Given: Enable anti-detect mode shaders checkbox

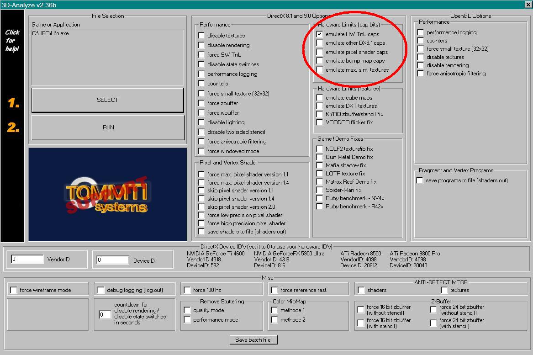Looking at the screenshot, I should click(x=361, y=290).
